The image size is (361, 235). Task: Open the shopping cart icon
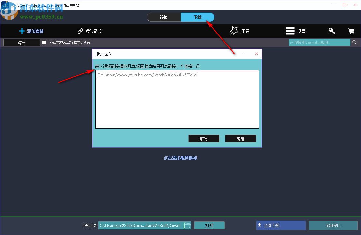point(351,31)
